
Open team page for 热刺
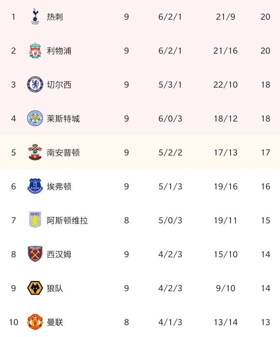(x=55, y=17)
